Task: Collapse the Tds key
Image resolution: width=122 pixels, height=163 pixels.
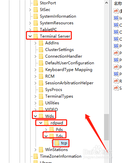Action: (46, 136)
